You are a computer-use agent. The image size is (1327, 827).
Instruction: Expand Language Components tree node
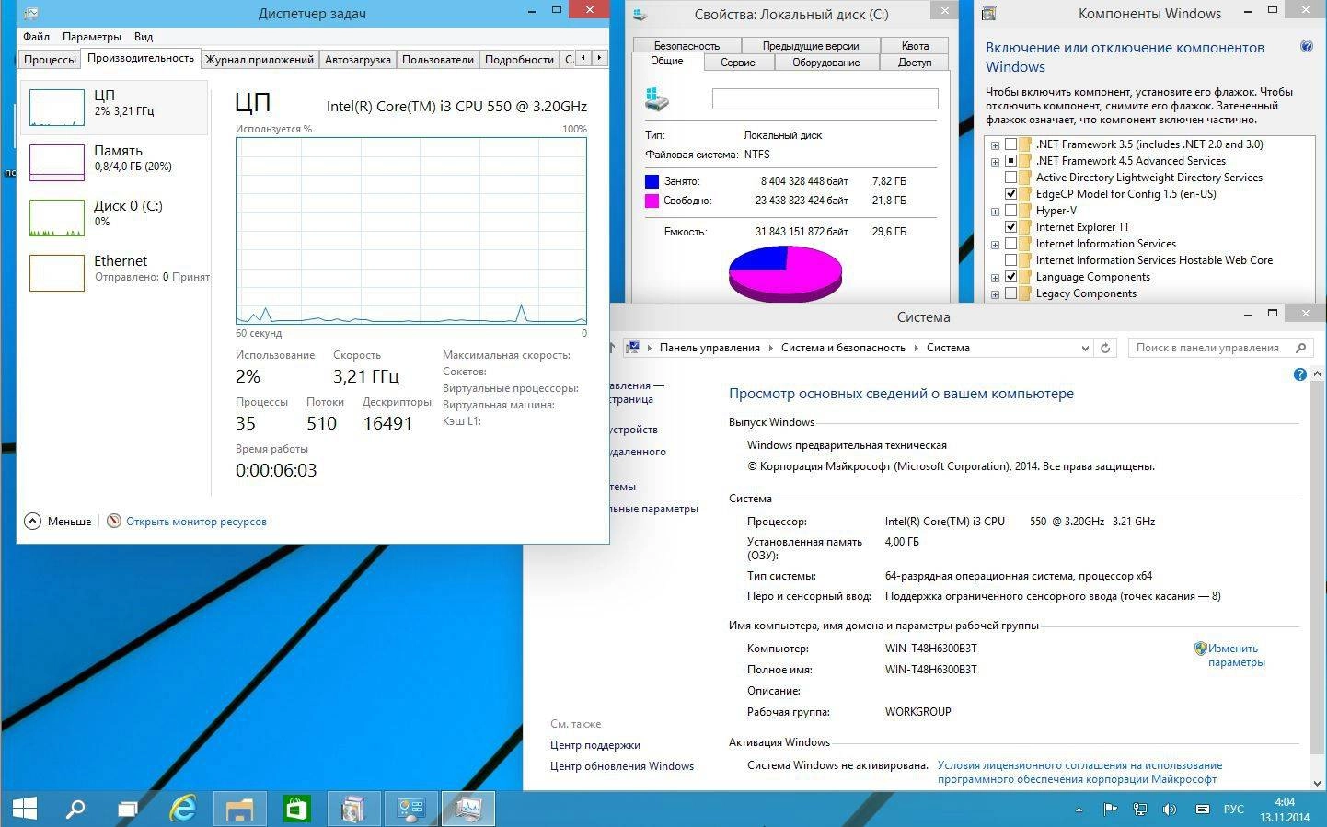(x=995, y=278)
